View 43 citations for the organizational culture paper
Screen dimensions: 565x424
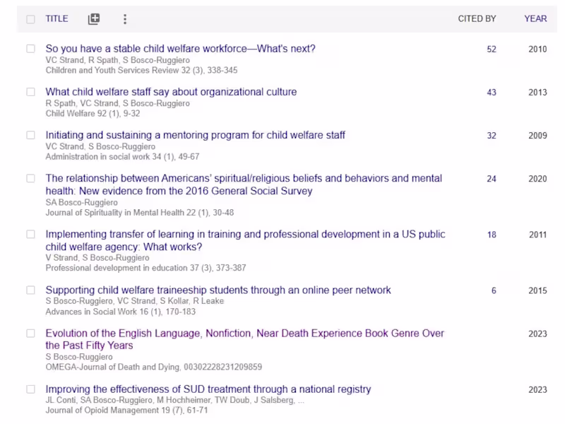(x=492, y=92)
